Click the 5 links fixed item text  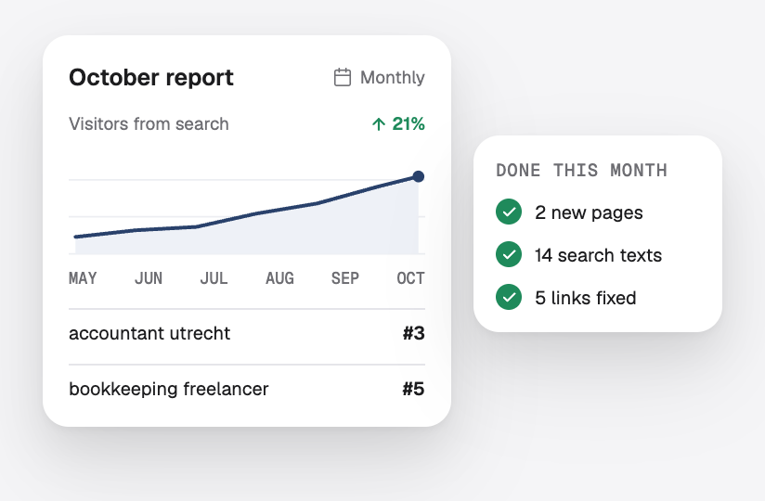coord(586,297)
